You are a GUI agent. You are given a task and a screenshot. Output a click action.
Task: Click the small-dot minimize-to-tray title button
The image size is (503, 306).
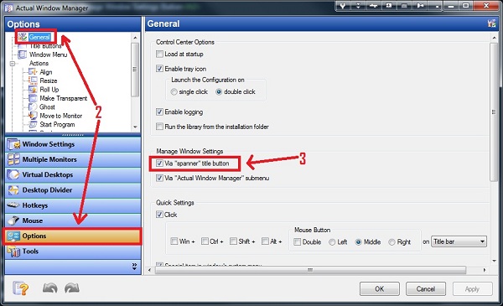pyautogui.click(x=436, y=6)
